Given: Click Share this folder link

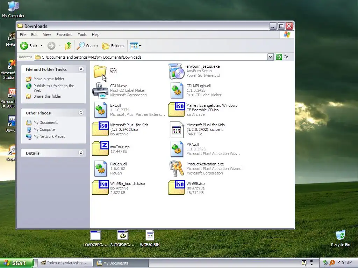Looking at the screenshot, I should (x=47, y=96).
